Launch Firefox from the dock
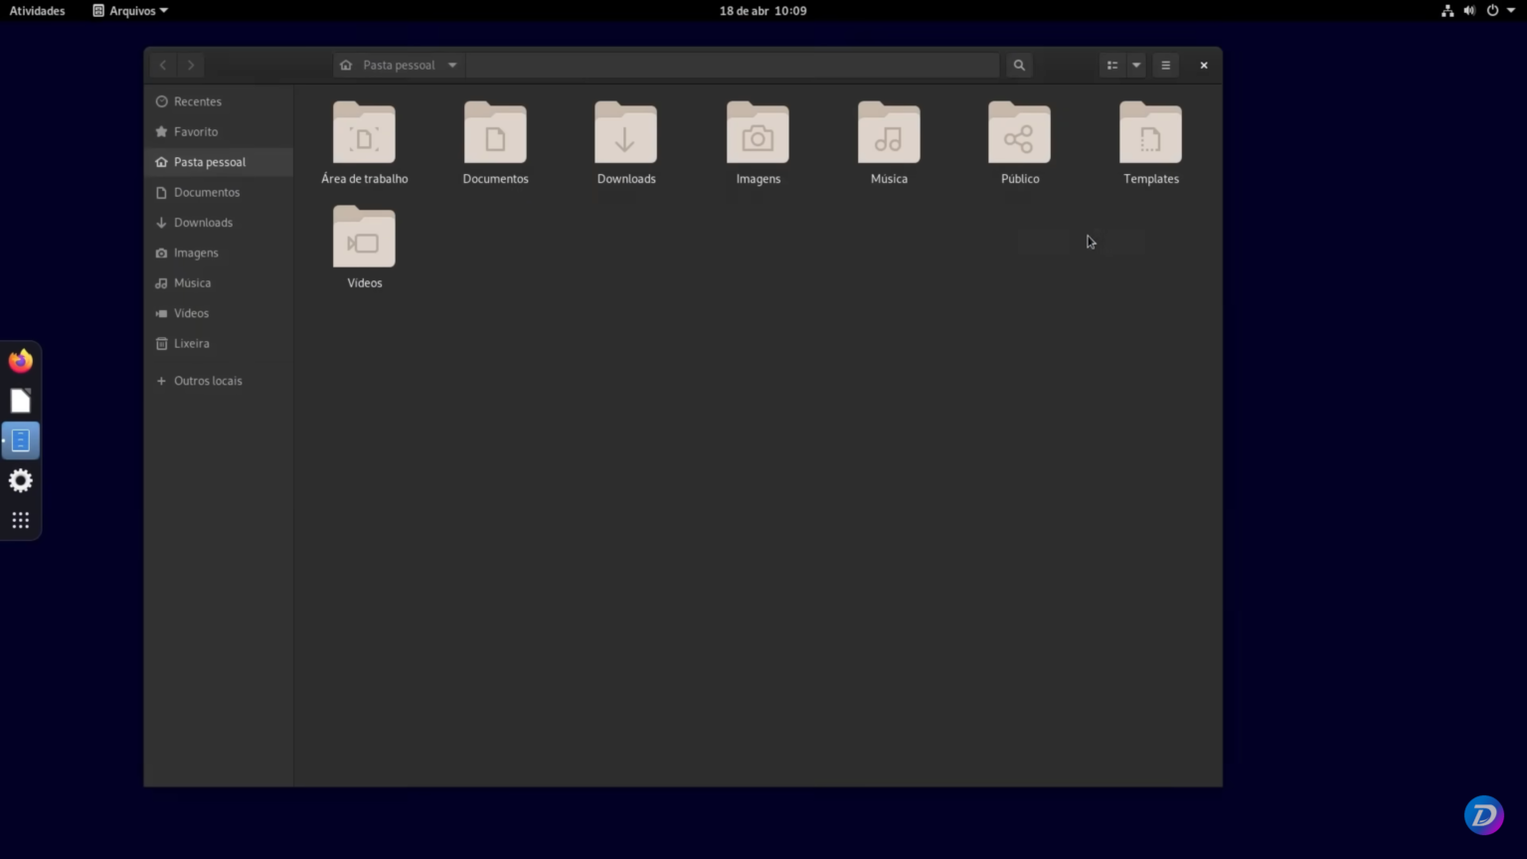1527x859 pixels. click(20, 360)
